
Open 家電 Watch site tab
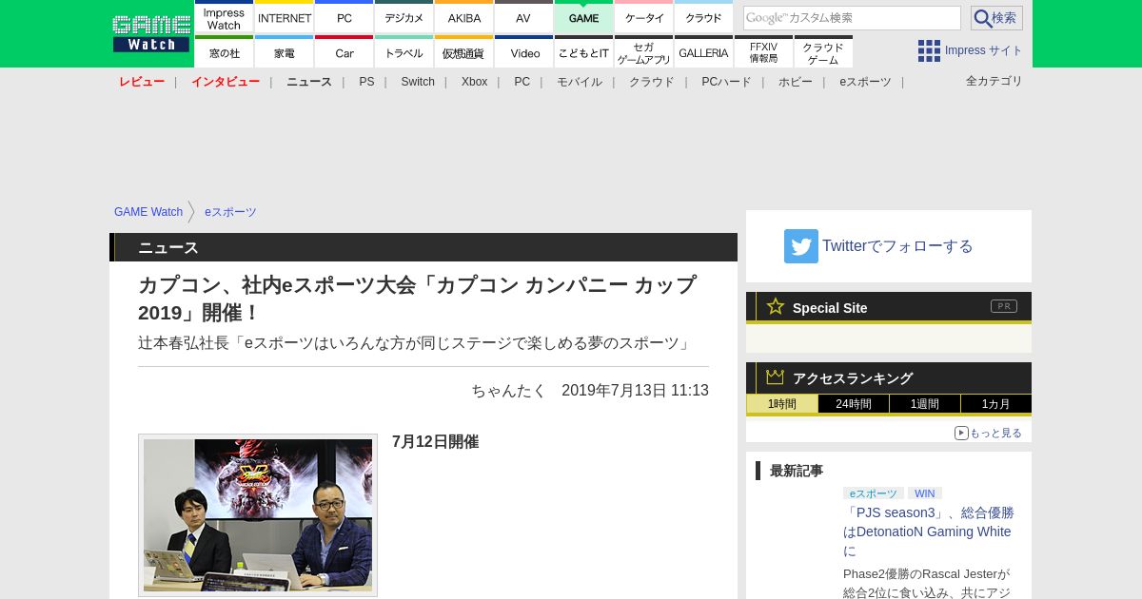(285, 51)
